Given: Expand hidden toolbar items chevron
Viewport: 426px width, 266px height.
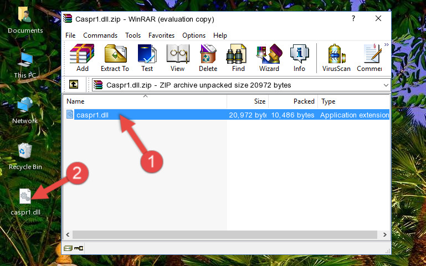Looking at the screenshot, I should (x=387, y=44).
